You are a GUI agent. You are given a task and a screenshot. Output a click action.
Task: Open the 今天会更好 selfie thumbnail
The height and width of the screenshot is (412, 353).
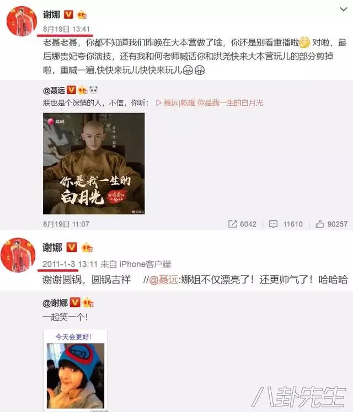point(75,371)
